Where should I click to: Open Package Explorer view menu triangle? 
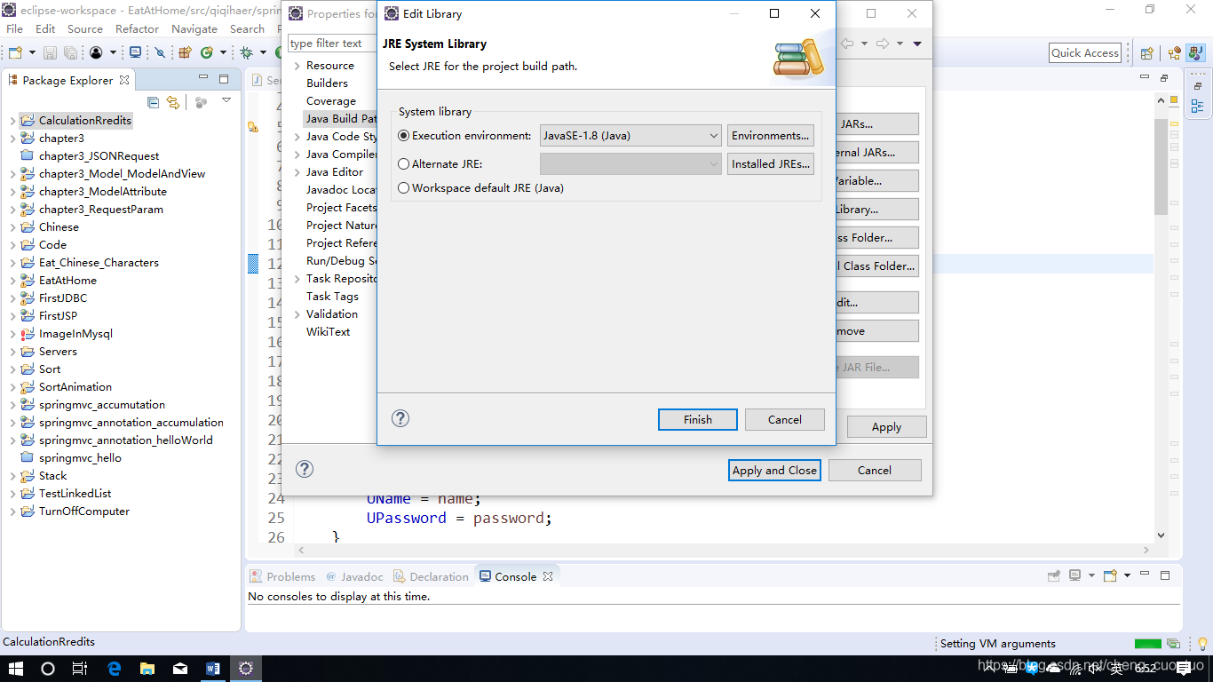[226, 100]
